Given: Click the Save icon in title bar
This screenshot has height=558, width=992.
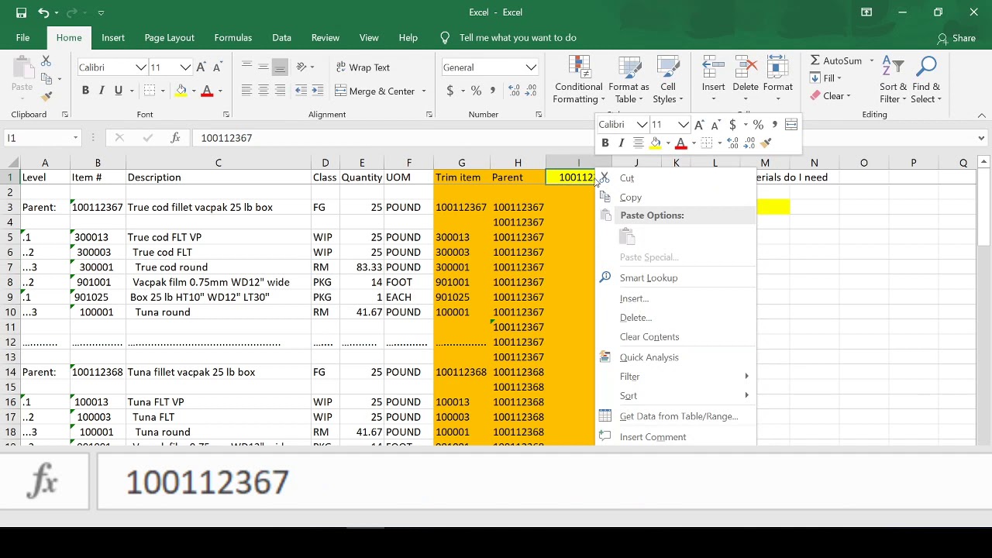Looking at the screenshot, I should point(21,12).
